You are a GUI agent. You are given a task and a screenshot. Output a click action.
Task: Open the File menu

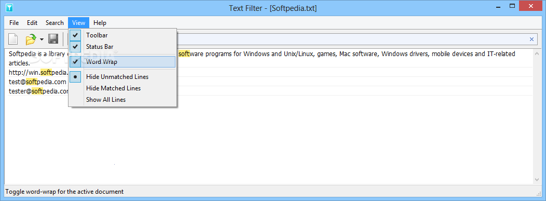click(15, 23)
